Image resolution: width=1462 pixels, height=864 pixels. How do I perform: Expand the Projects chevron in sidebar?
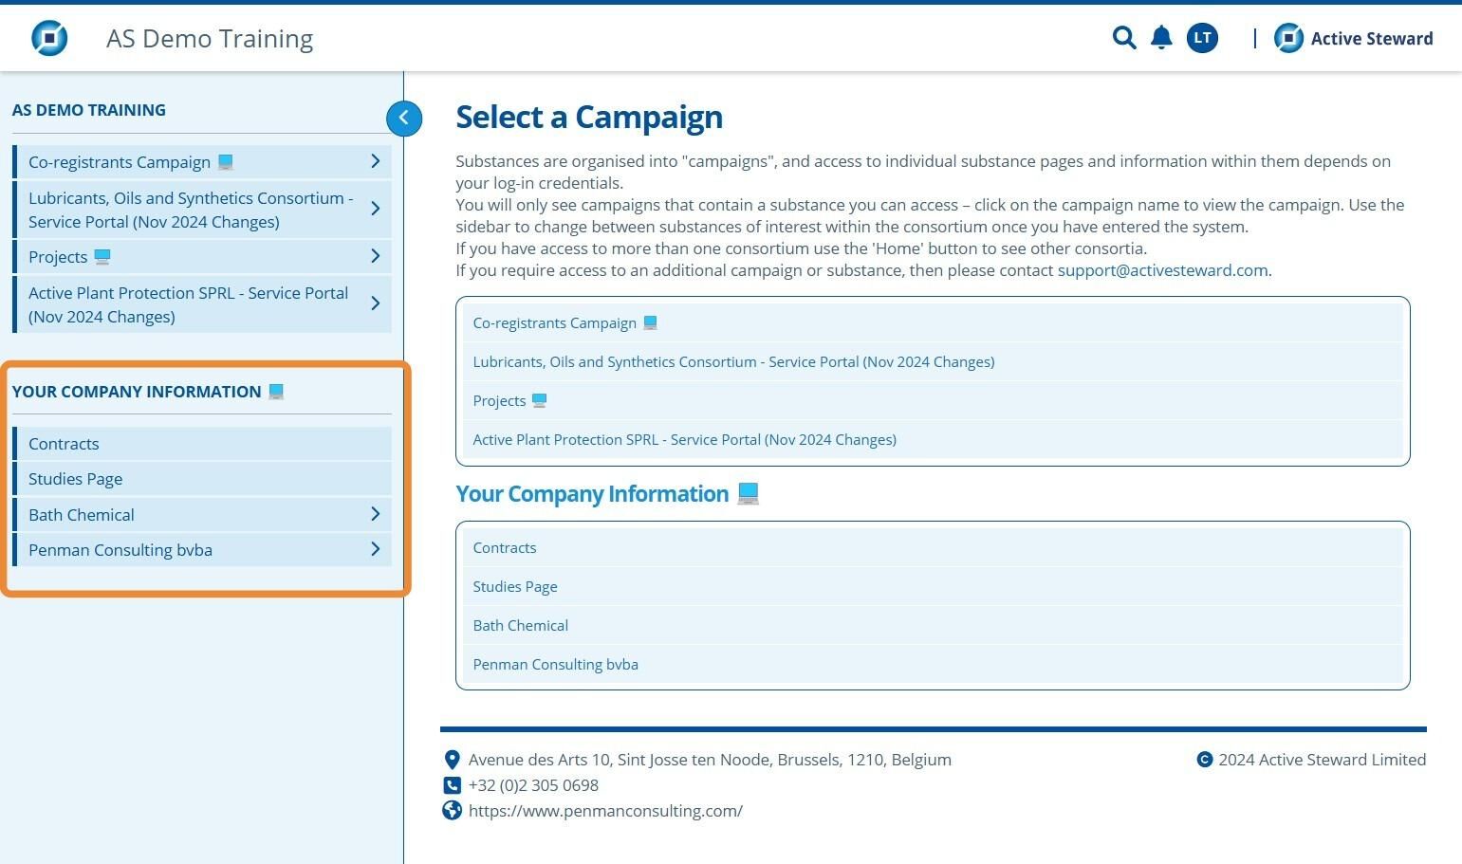(x=376, y=256)
